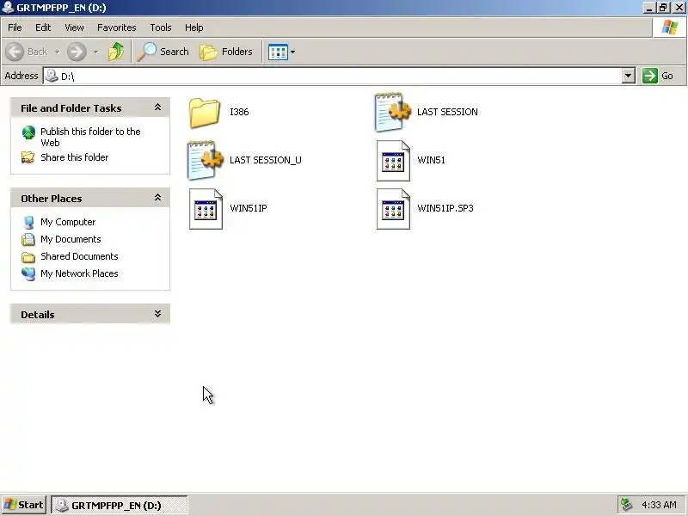688x516 pixels.
Task: Click the Start button
Action: pyautogui.click(x=24, y=505)
